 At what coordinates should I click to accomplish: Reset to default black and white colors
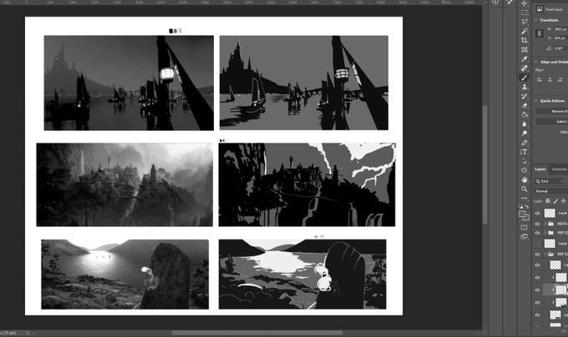click(521, 207)
